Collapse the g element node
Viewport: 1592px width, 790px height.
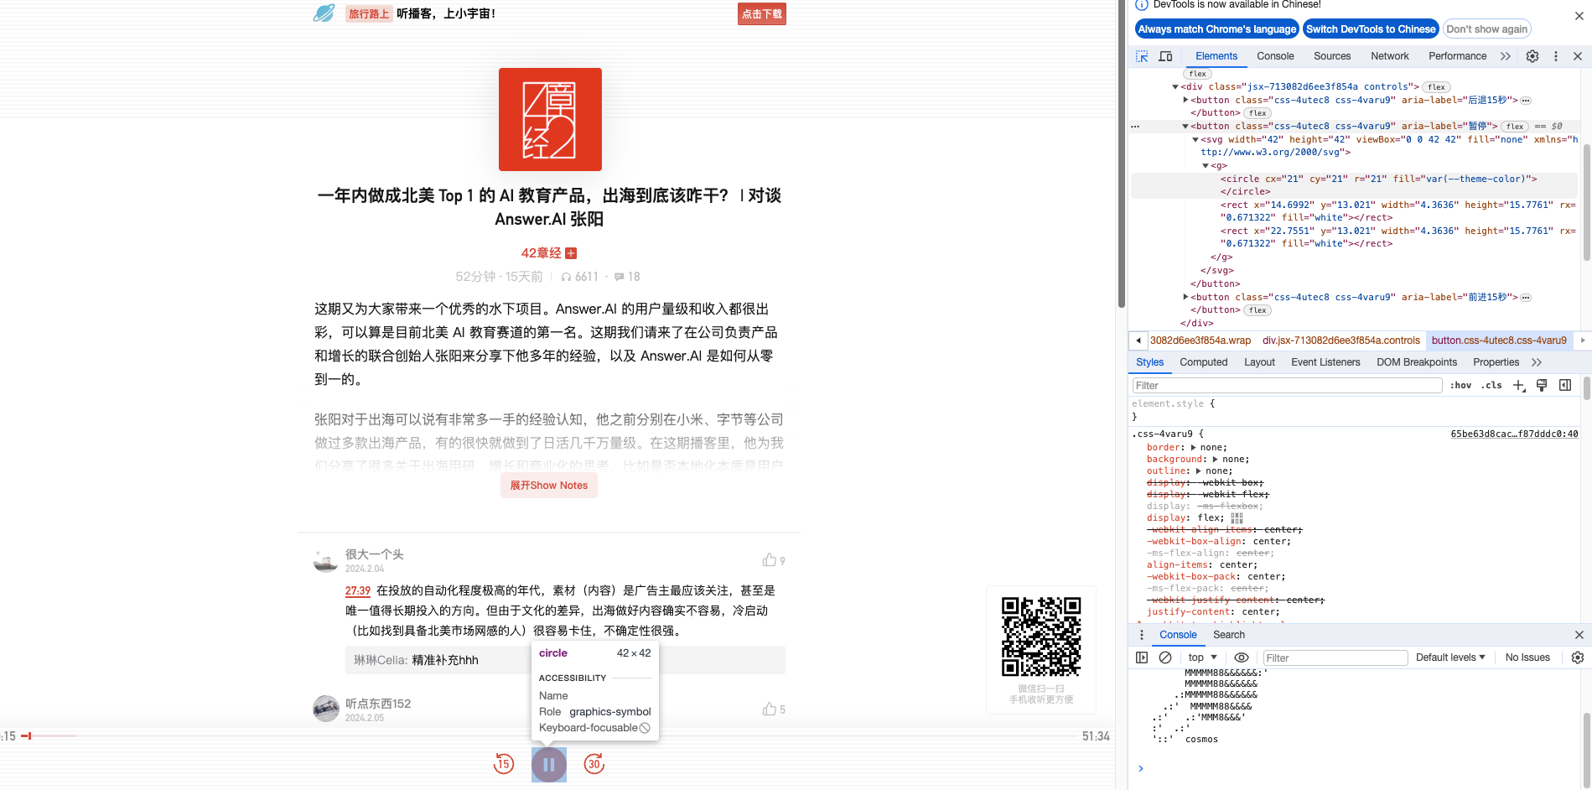point(1206,166)
